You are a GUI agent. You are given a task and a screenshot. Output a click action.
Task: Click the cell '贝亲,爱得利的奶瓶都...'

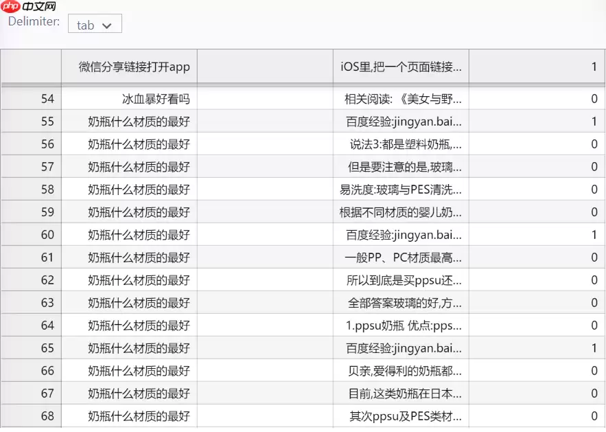(x=400, y=370)
